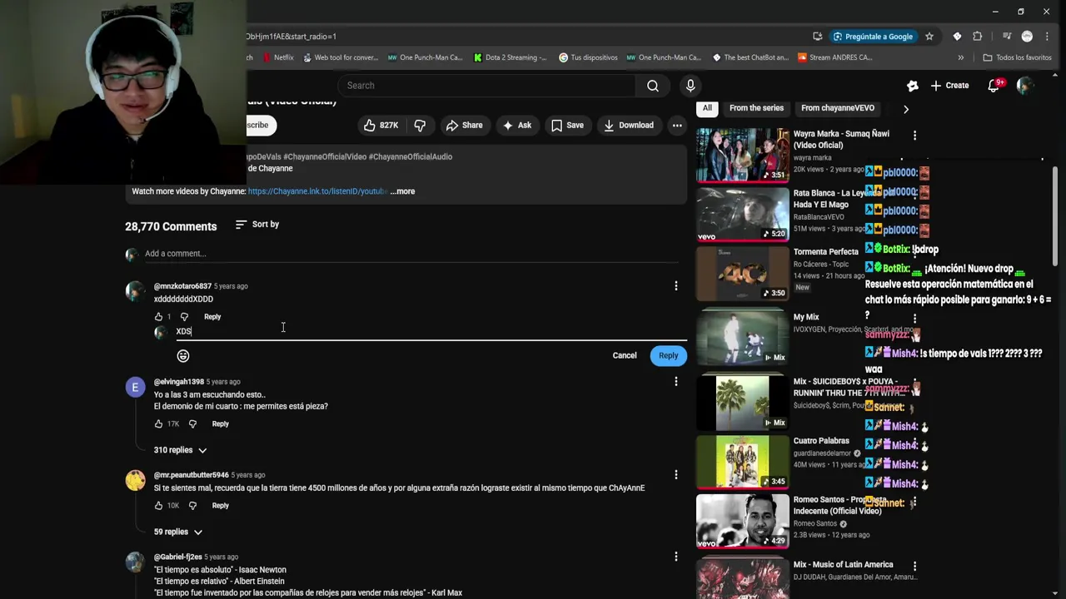Cancel the reply
Screen dimensions: 1066x599
pos(625,356)
